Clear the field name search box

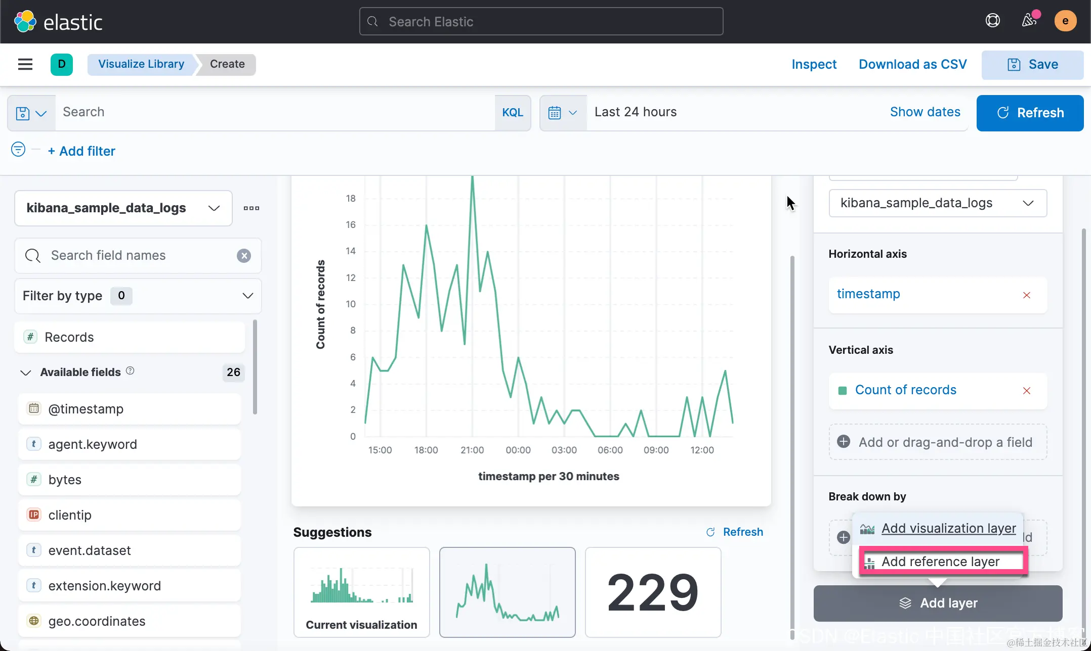(244, 256)
